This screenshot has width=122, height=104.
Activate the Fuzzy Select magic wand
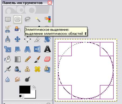click(x=38, y=19)
